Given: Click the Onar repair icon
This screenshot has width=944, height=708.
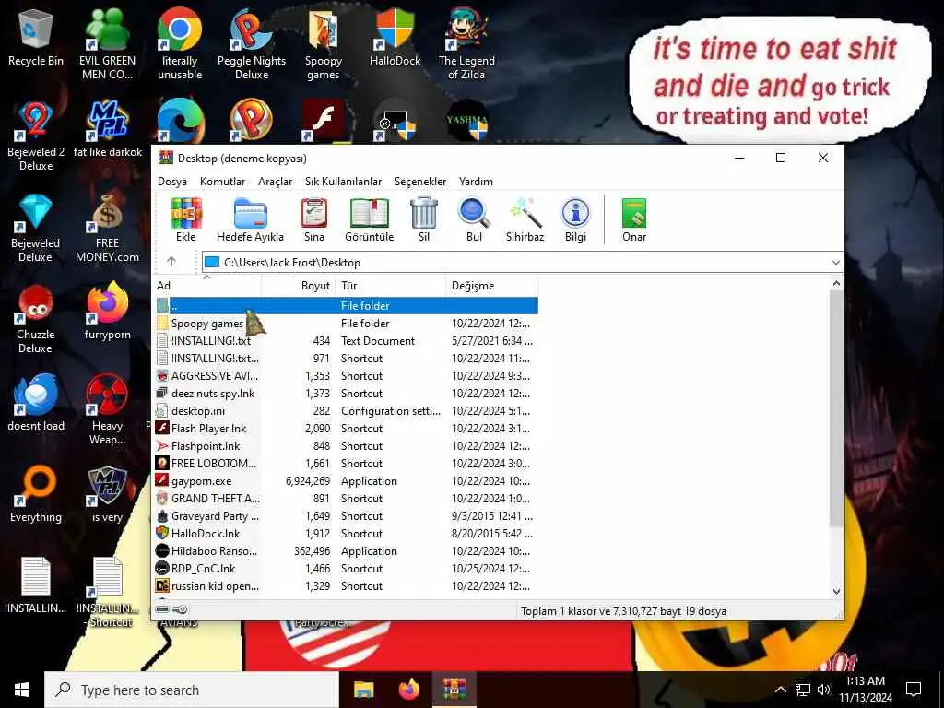Looking at the screenshot, I should click(x=634, y=219).
